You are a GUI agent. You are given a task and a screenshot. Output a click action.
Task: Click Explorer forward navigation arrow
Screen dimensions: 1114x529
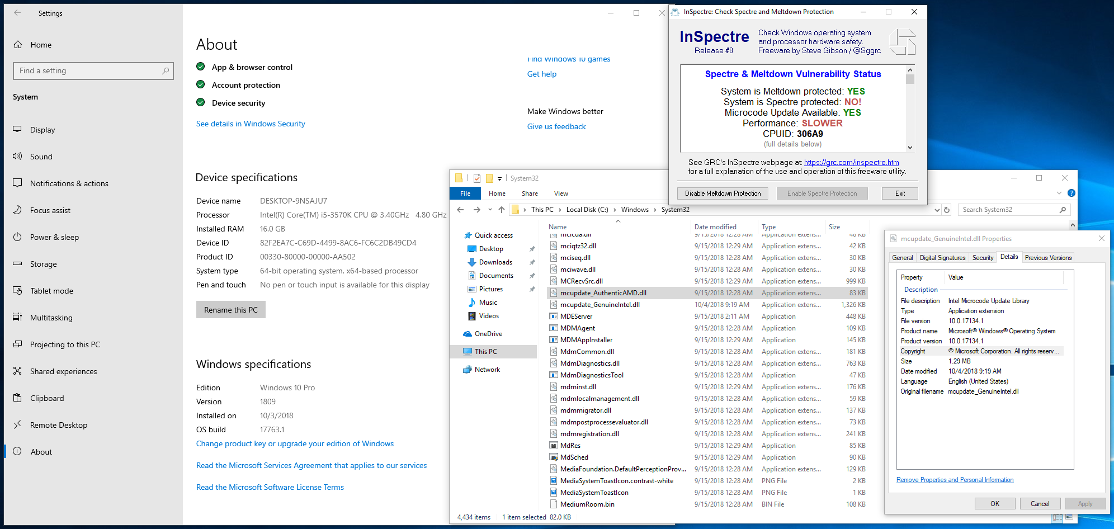(x=476, y=210)
